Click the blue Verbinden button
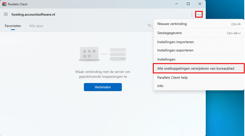245x136 pixels. (x=103, y=87)
